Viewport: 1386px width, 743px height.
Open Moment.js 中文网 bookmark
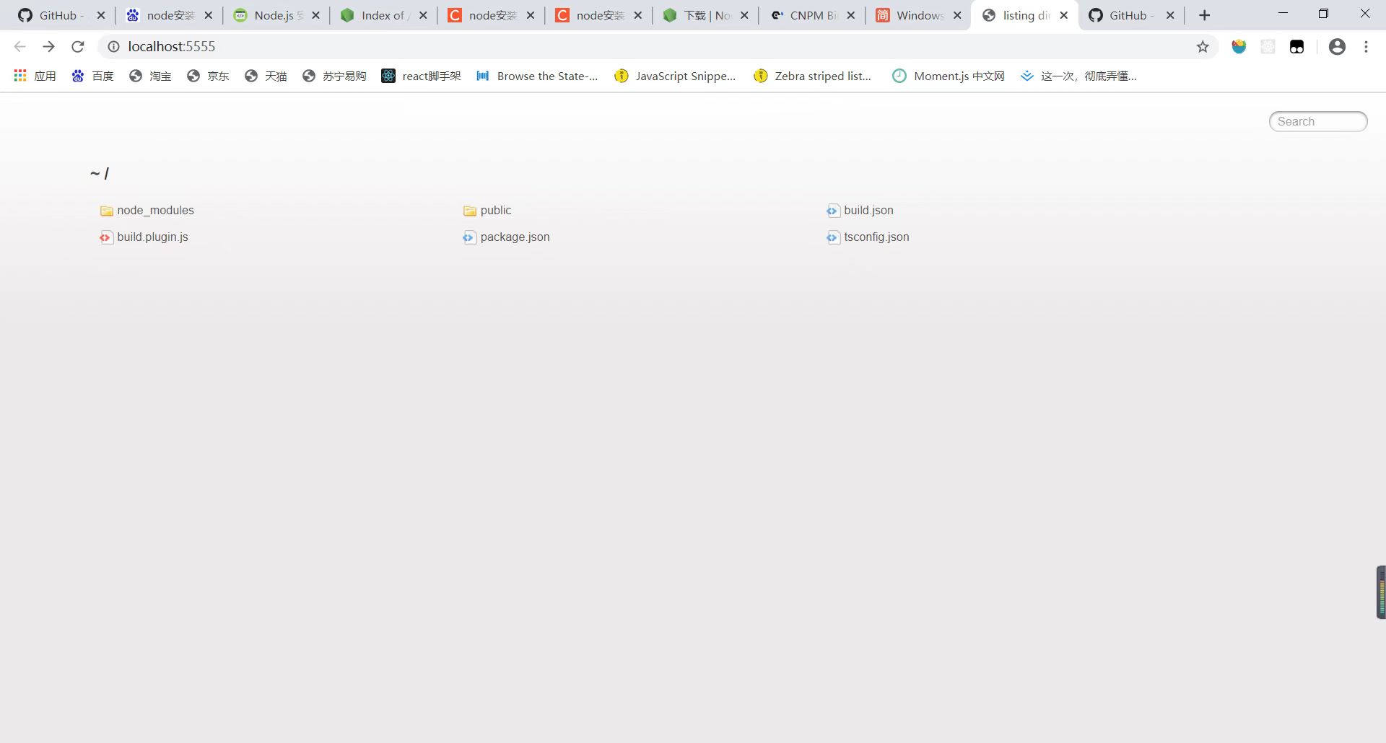949,76
